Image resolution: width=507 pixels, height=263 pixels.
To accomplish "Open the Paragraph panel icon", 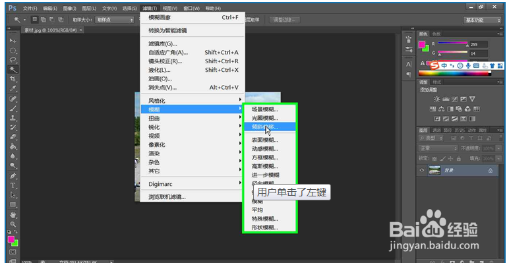I will (x=409, y=74).
